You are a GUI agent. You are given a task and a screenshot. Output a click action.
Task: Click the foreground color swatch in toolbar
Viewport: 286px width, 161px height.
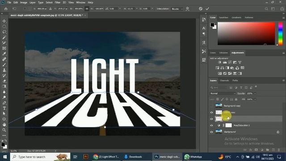pos(3,145)
